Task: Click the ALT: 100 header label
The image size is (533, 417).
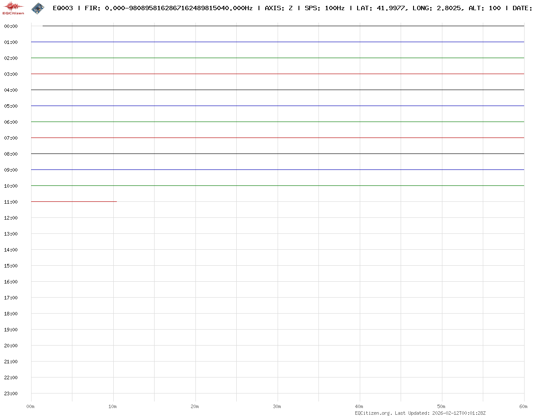Action: coord(485,8)
